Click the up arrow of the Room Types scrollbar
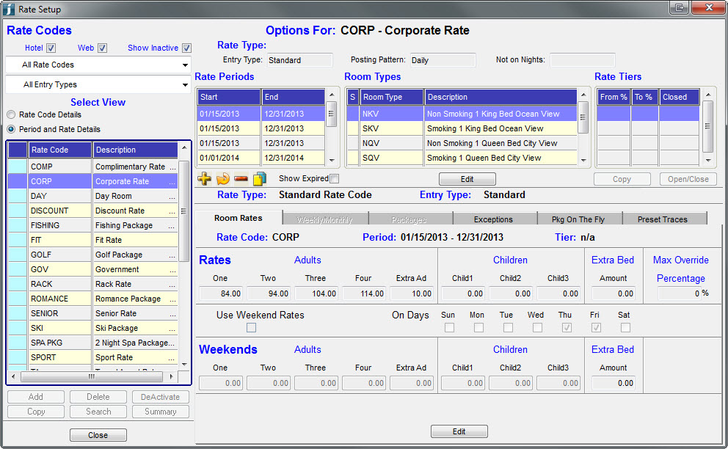This screenshot has width=728, height=449. [583, 95]
